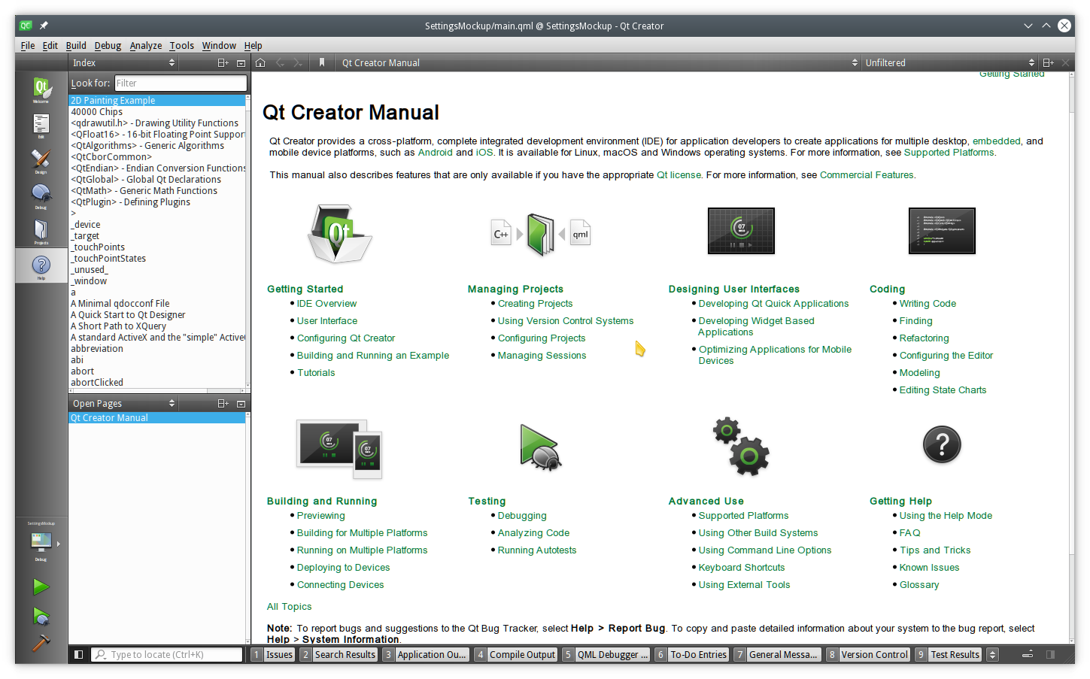This screenshot has height=679, width=1090.
Task: Open the Supported Platforms link in intro
Action: pos(949,153)
